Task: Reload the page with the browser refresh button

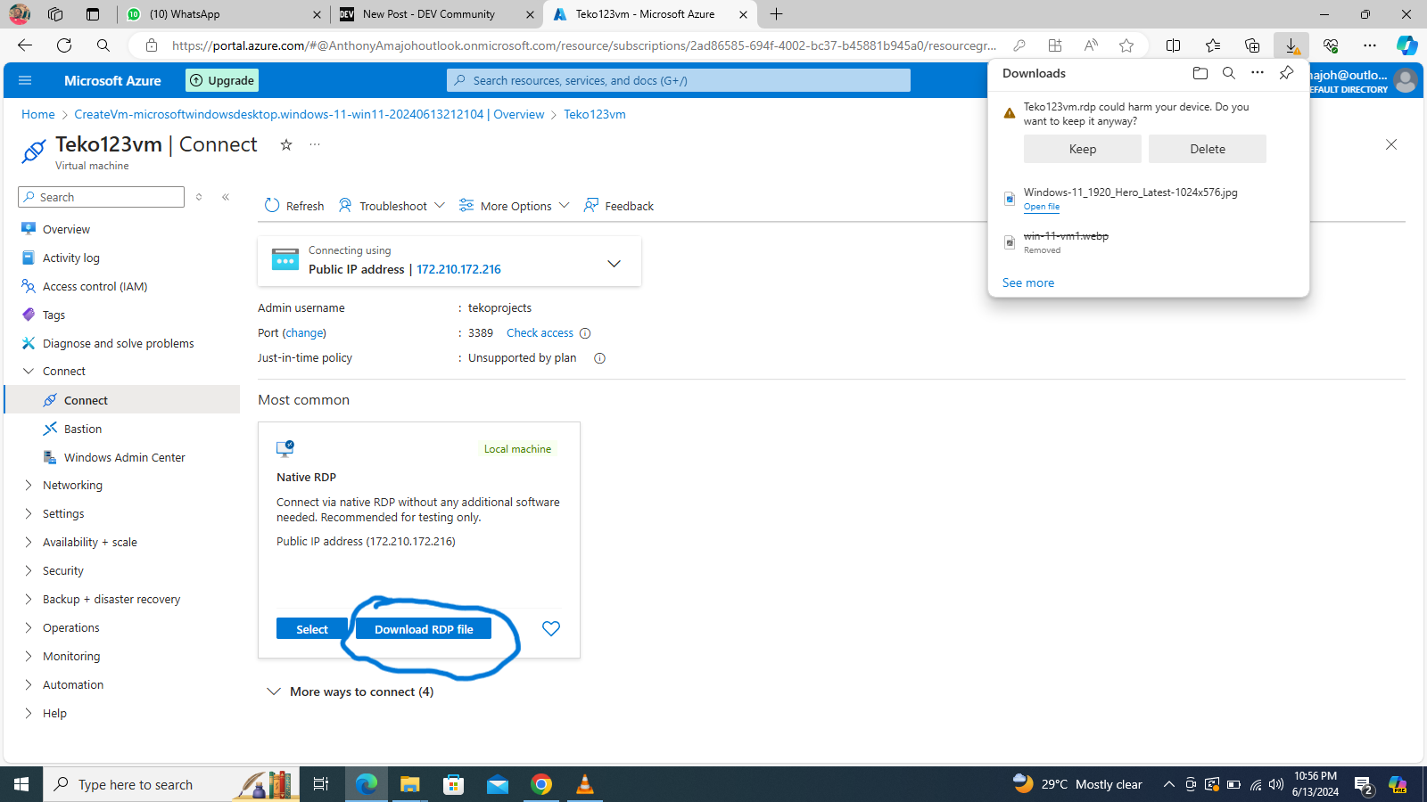Action: pos(64,45)
